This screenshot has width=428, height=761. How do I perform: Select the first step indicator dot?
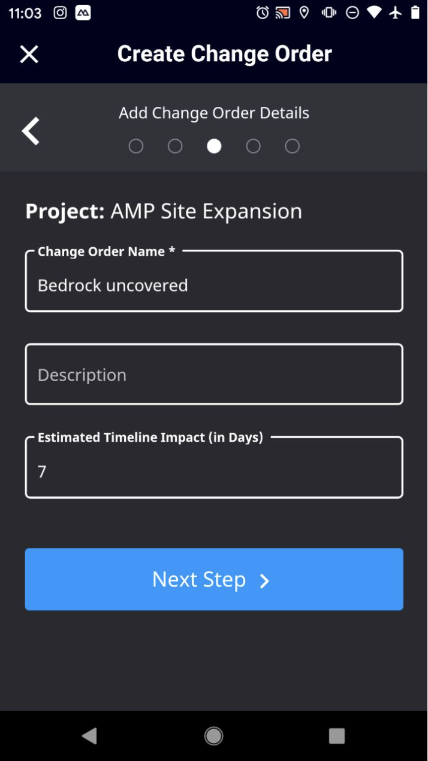136,146
